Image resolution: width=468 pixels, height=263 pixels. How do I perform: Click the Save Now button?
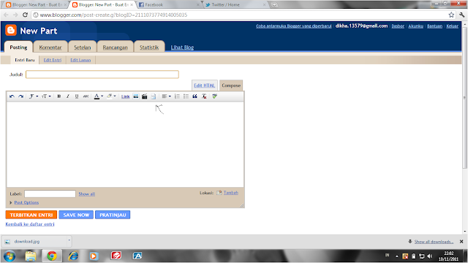tap(76, 215)
